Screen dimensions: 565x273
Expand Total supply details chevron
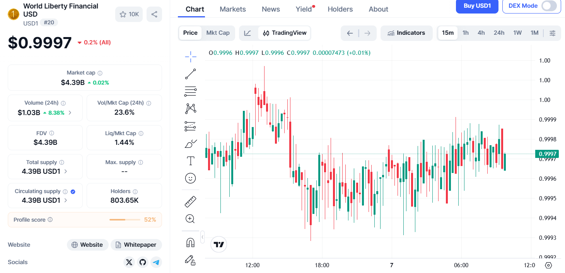click(x=65, y=171)
